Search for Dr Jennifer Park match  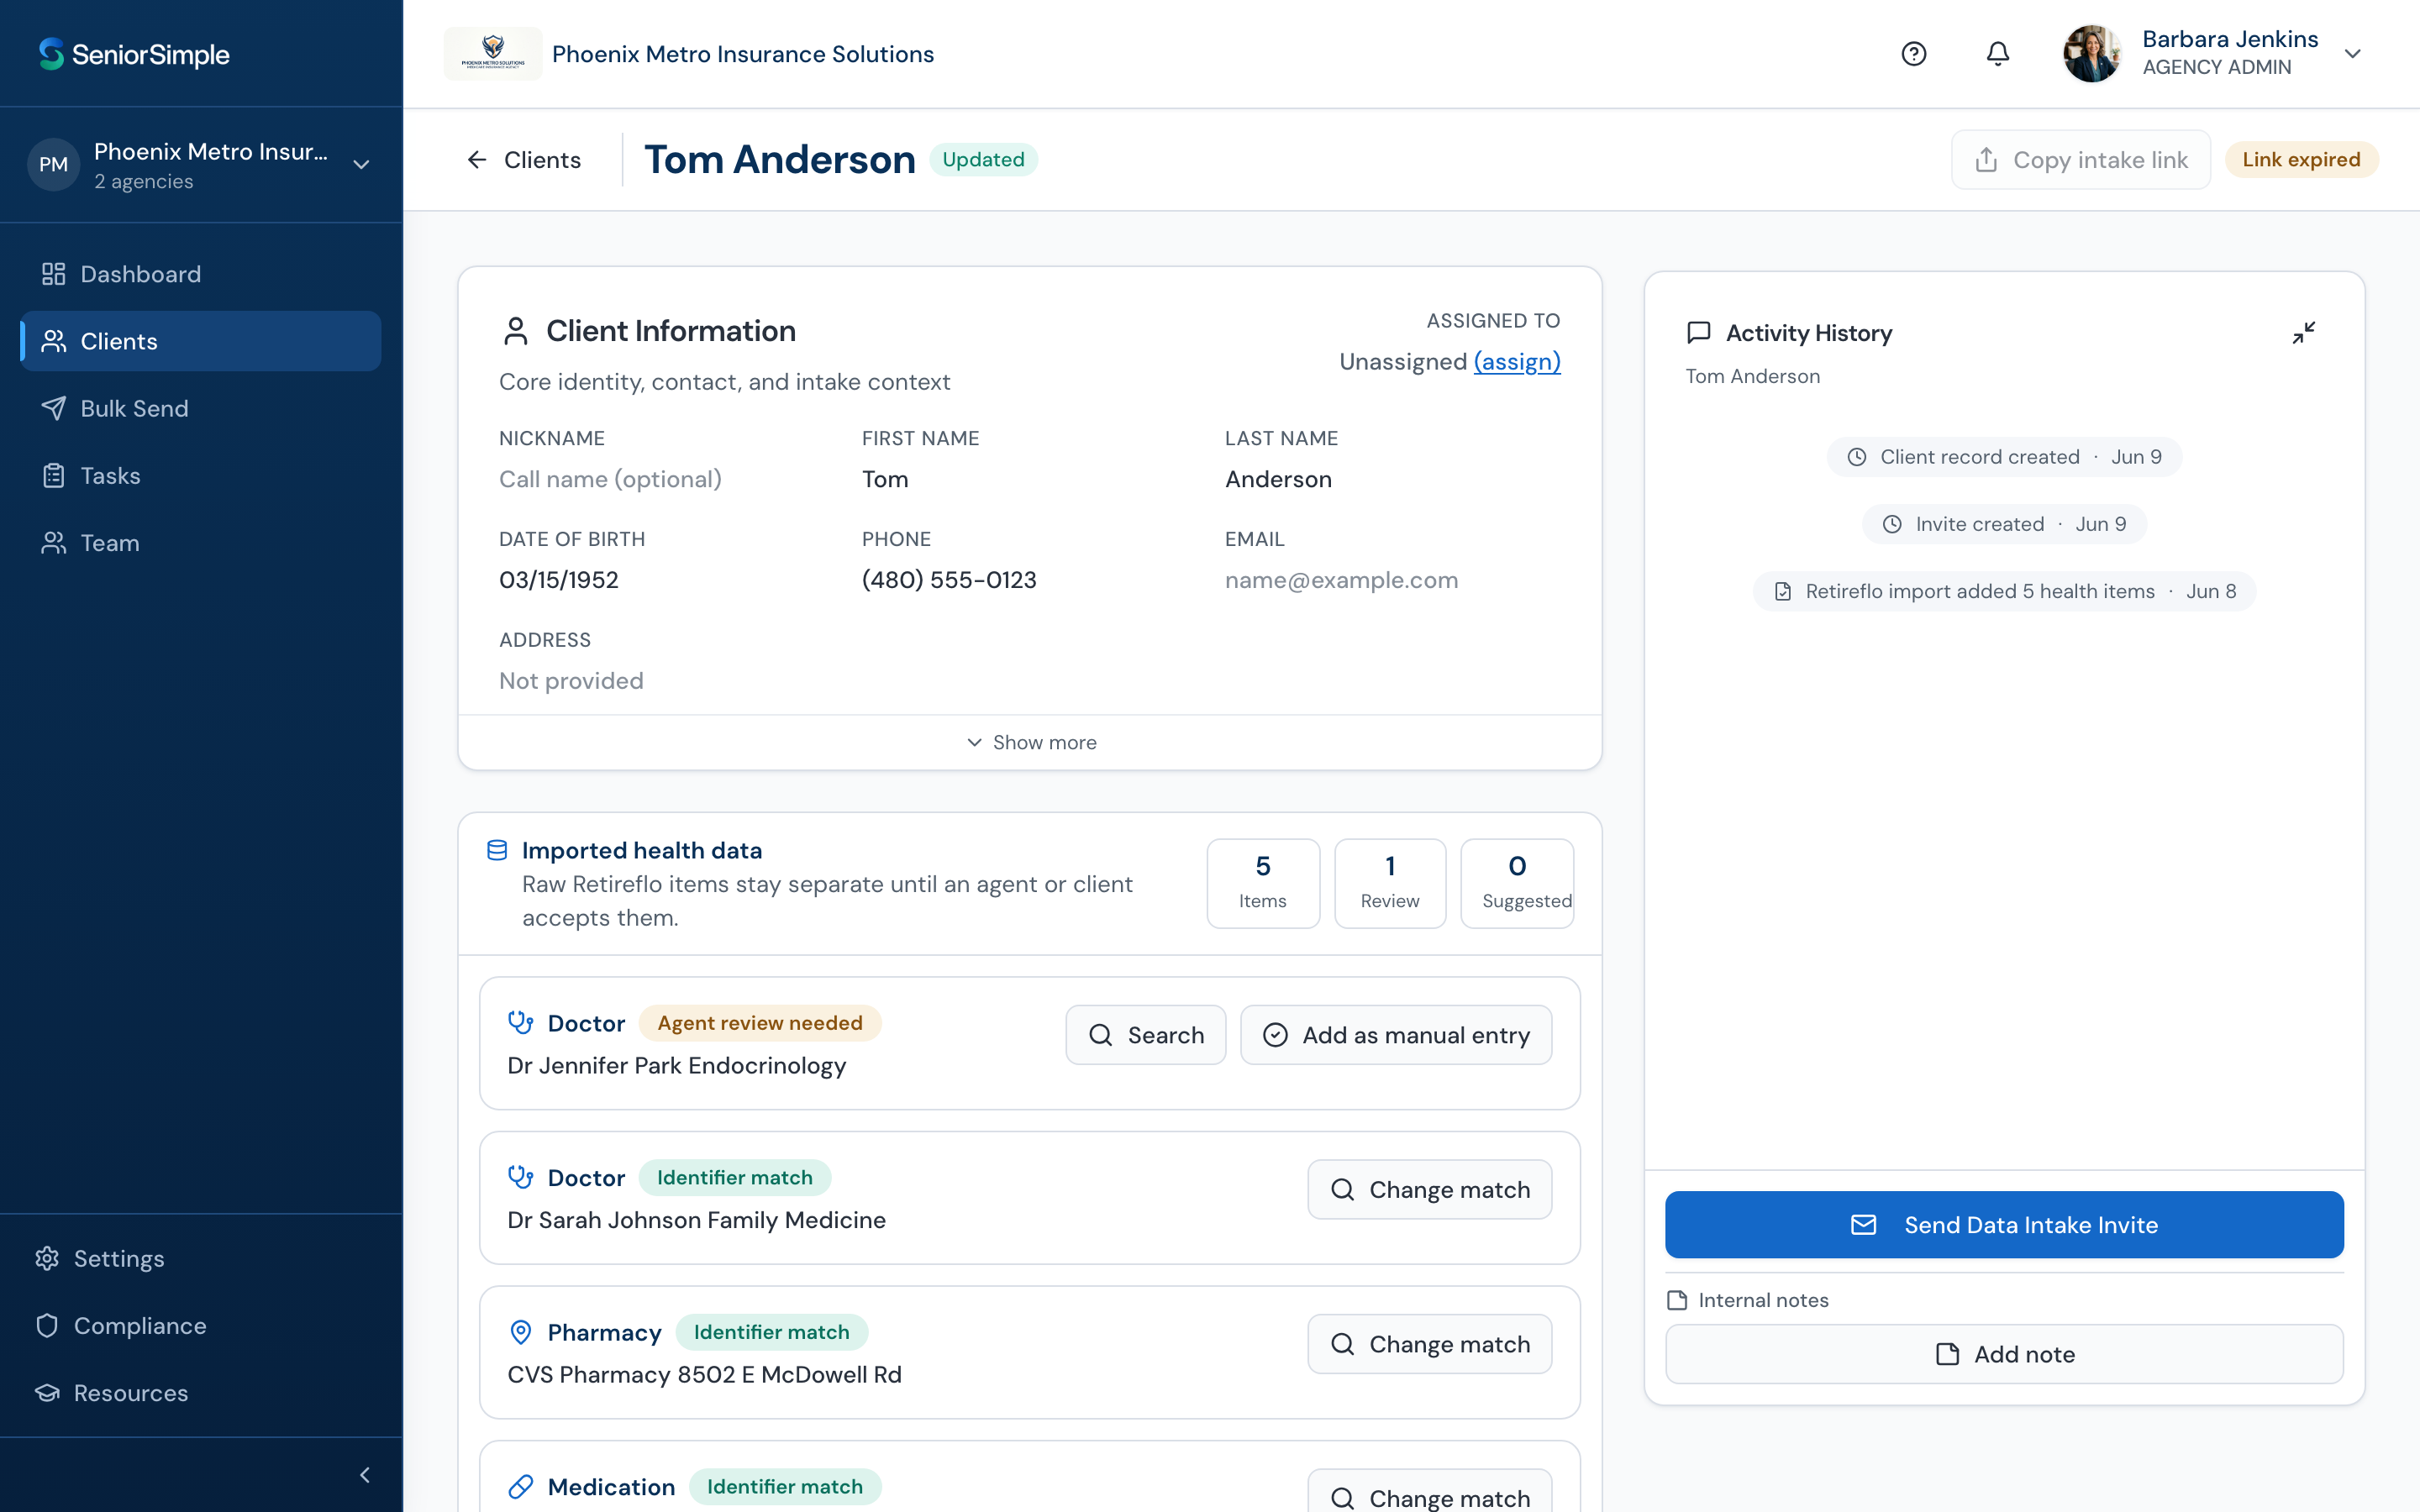[x=1146, y=1035]
